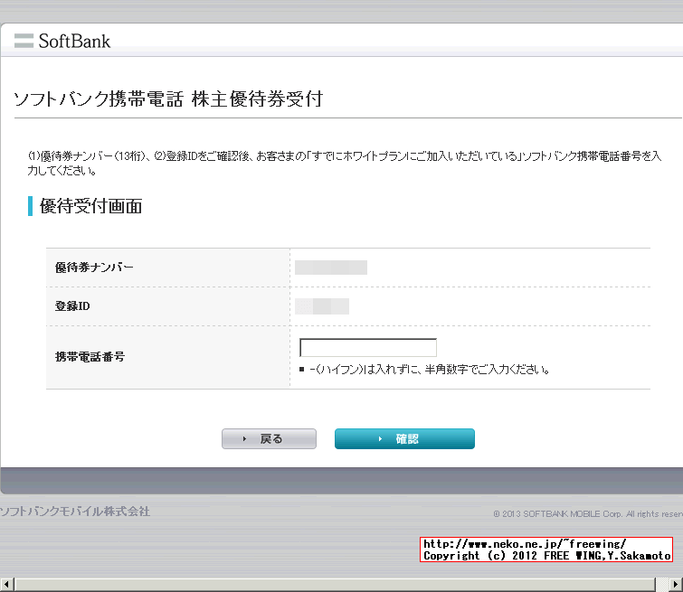683x592 pixels.
Task: Click the horizontal scrollbar right arrow
Action: click(x=676, y=585)
